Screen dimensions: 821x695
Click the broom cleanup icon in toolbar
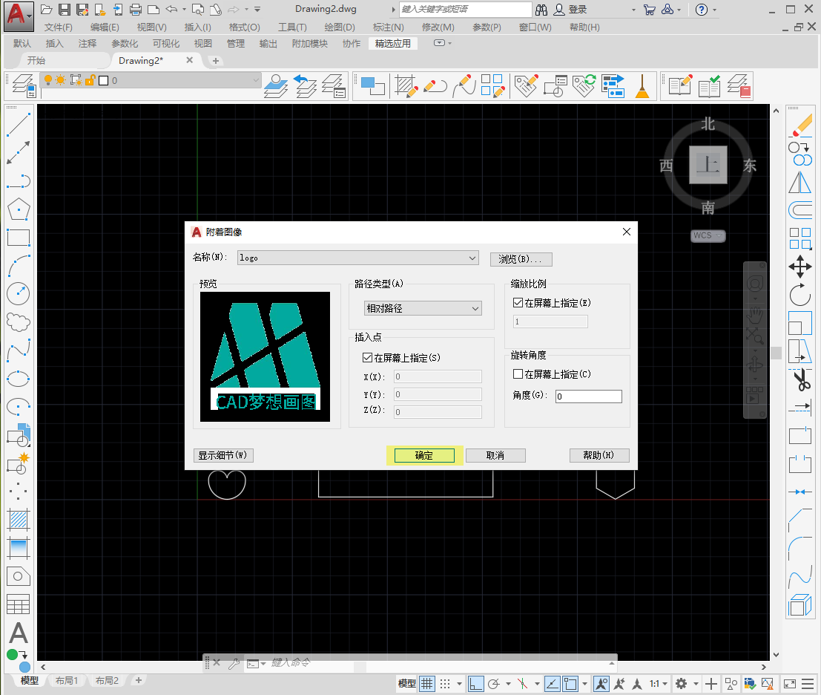642,85
